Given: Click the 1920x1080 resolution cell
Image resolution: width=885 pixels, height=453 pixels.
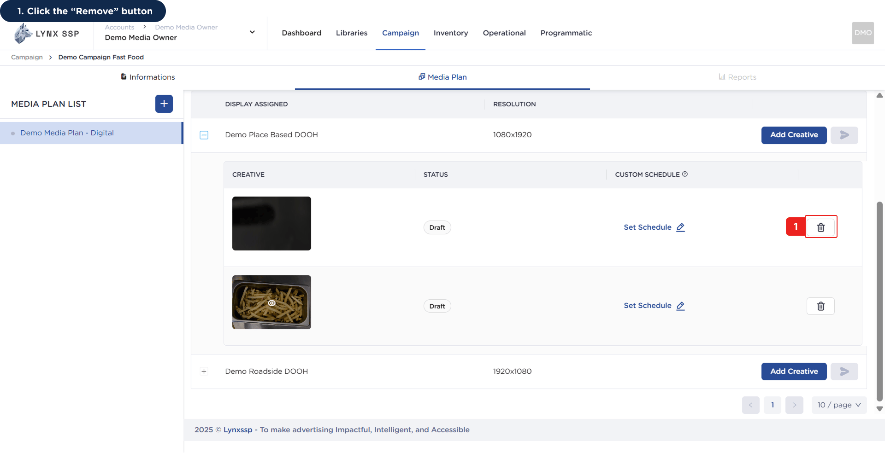Looking at the screenshot, I should click(x=512, y=372).
